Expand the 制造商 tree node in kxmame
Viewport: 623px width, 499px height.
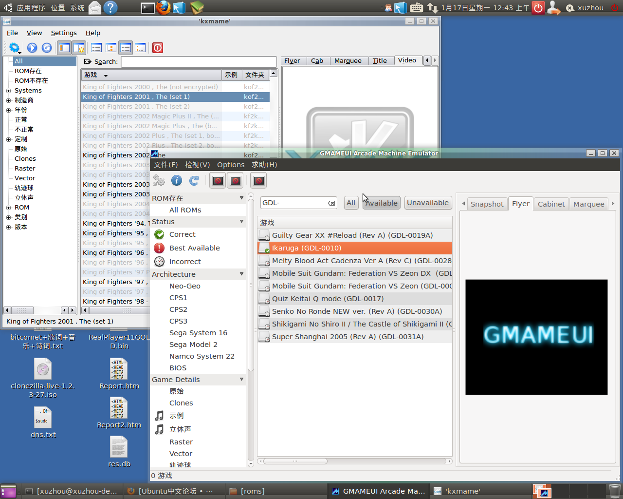tap(8, 100)
